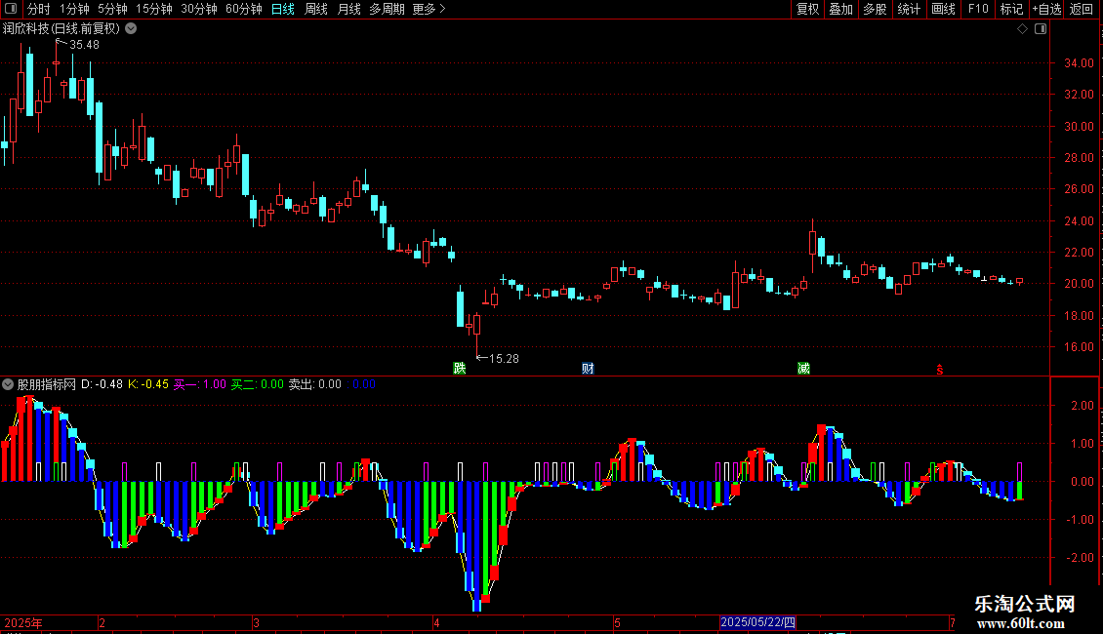This screenshot has height=634, width=1103.
Task: Click the 股朋指标网 indicator name
Action: click(x=47, y=384)
